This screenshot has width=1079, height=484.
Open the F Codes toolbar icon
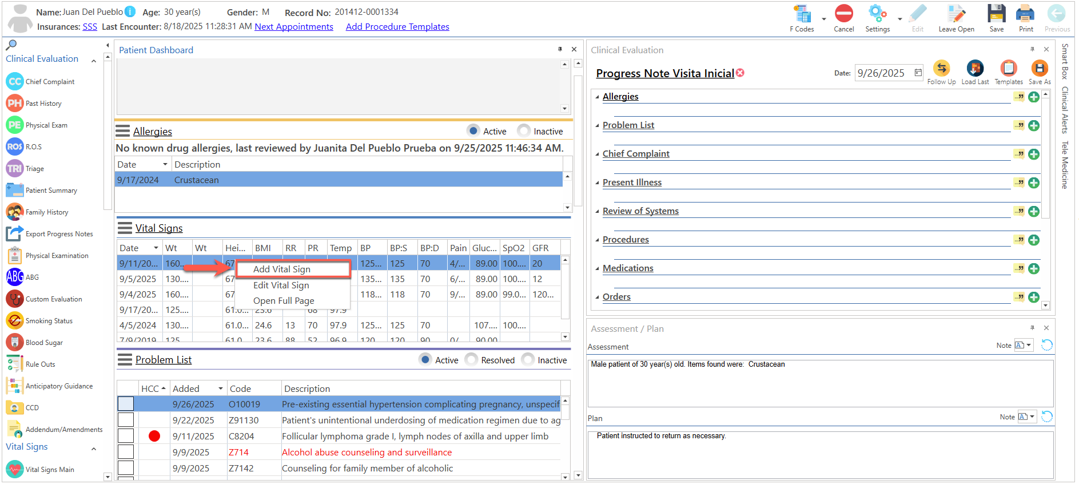(803, 14)
